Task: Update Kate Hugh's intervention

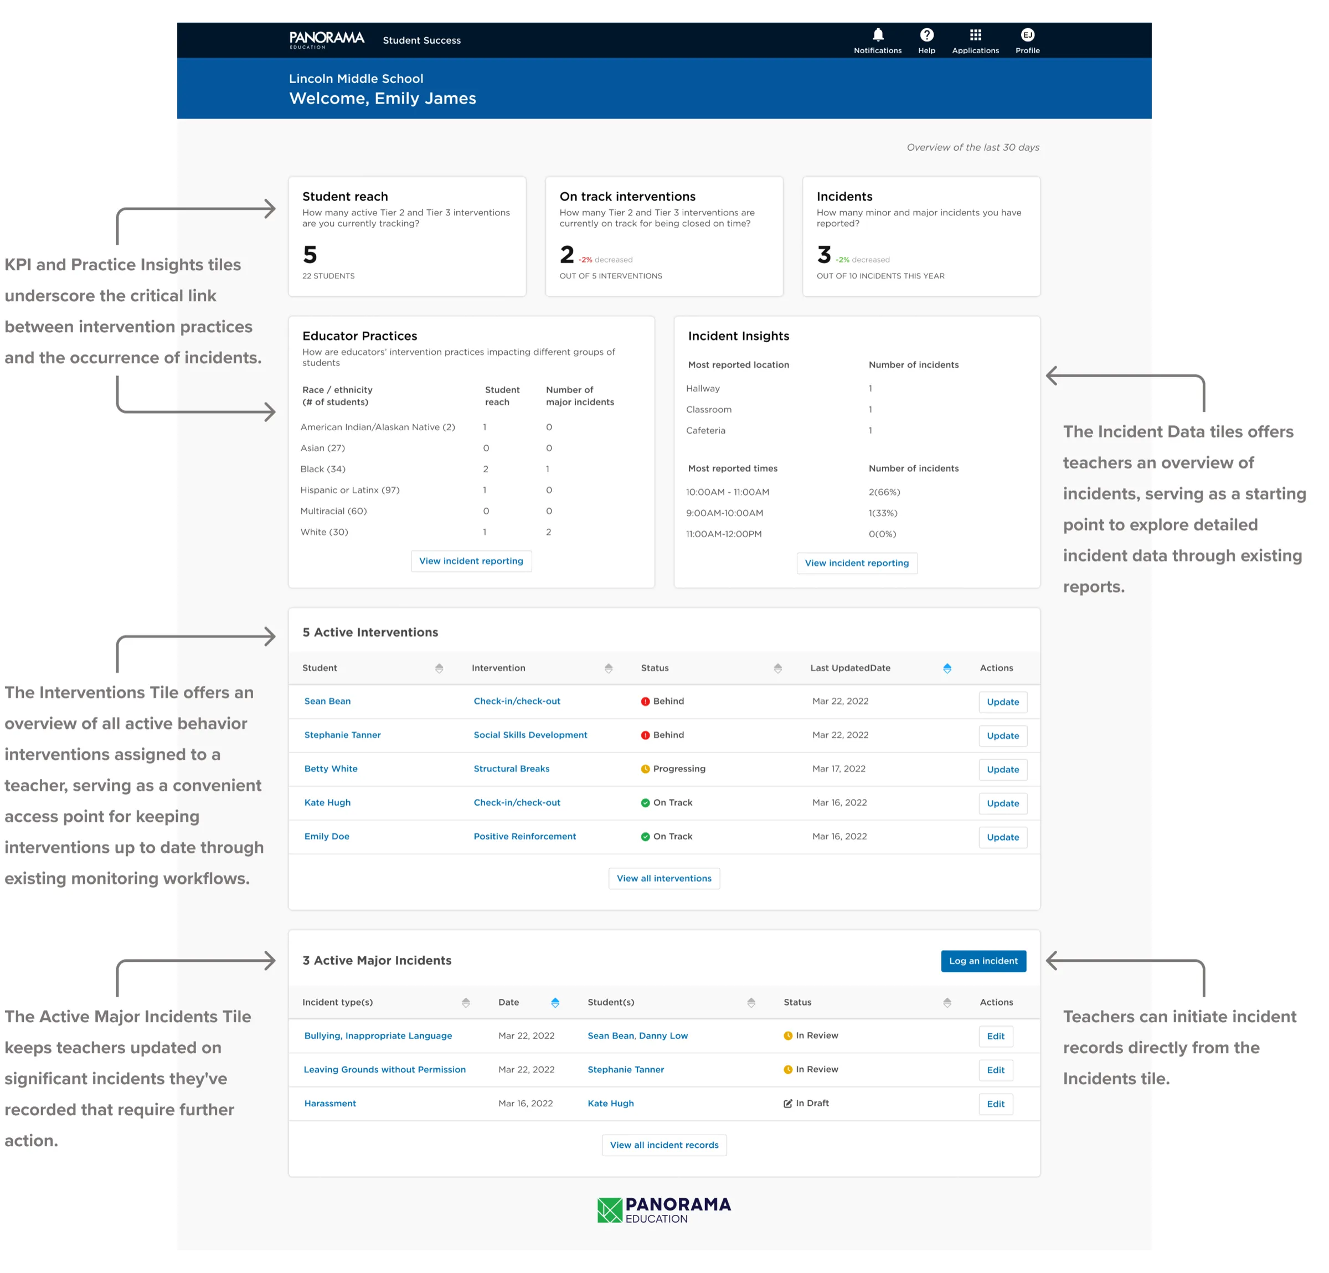Action: pos(1003,804)
